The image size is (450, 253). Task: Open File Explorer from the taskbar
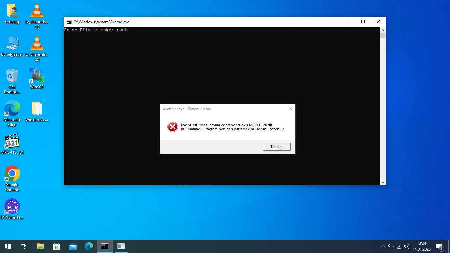40,246
